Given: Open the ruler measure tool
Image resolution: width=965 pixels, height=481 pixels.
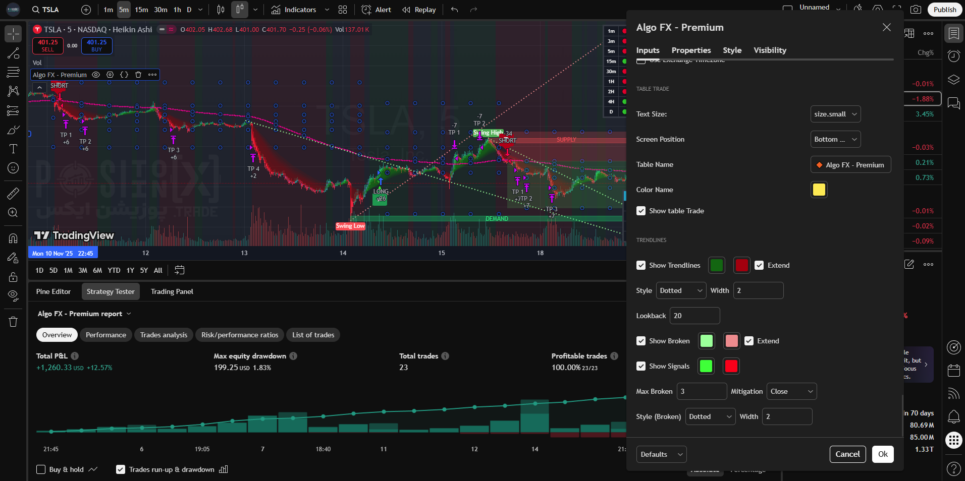Looking at the screenshot, I should click(13, 193).
